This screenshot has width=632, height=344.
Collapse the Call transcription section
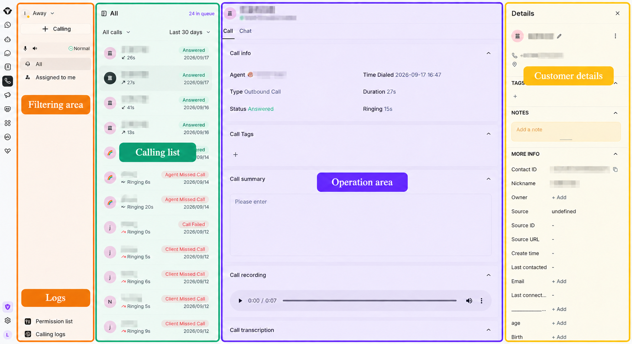tap(489, 330)
